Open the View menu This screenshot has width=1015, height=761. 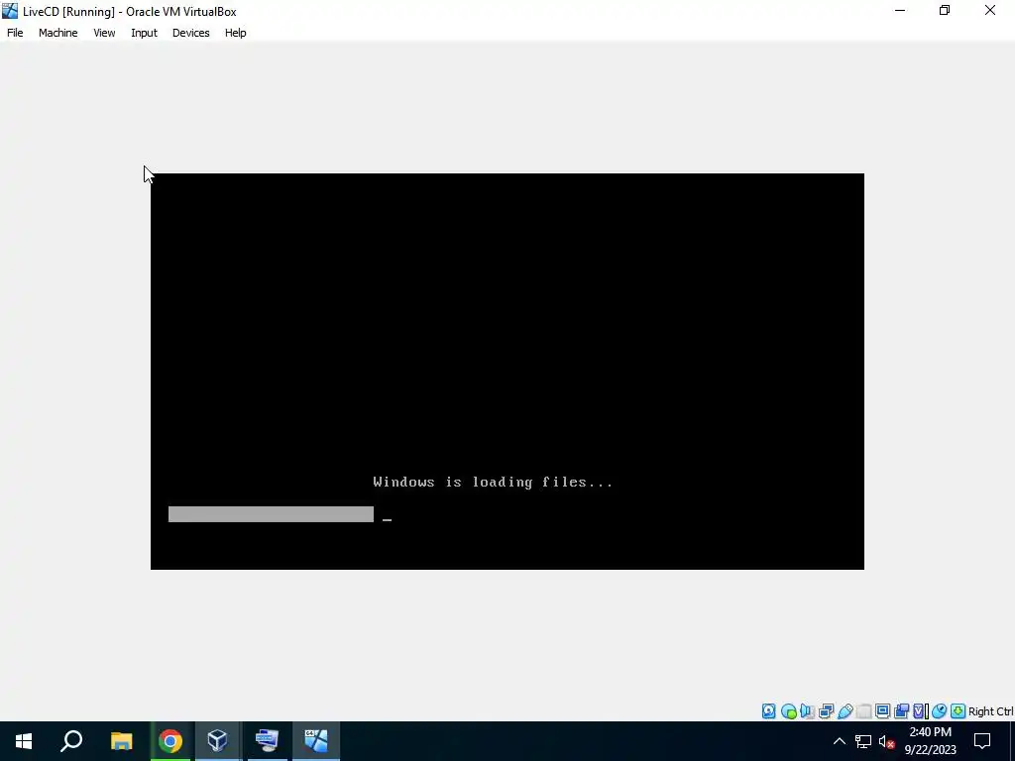(x=104, y=33)
